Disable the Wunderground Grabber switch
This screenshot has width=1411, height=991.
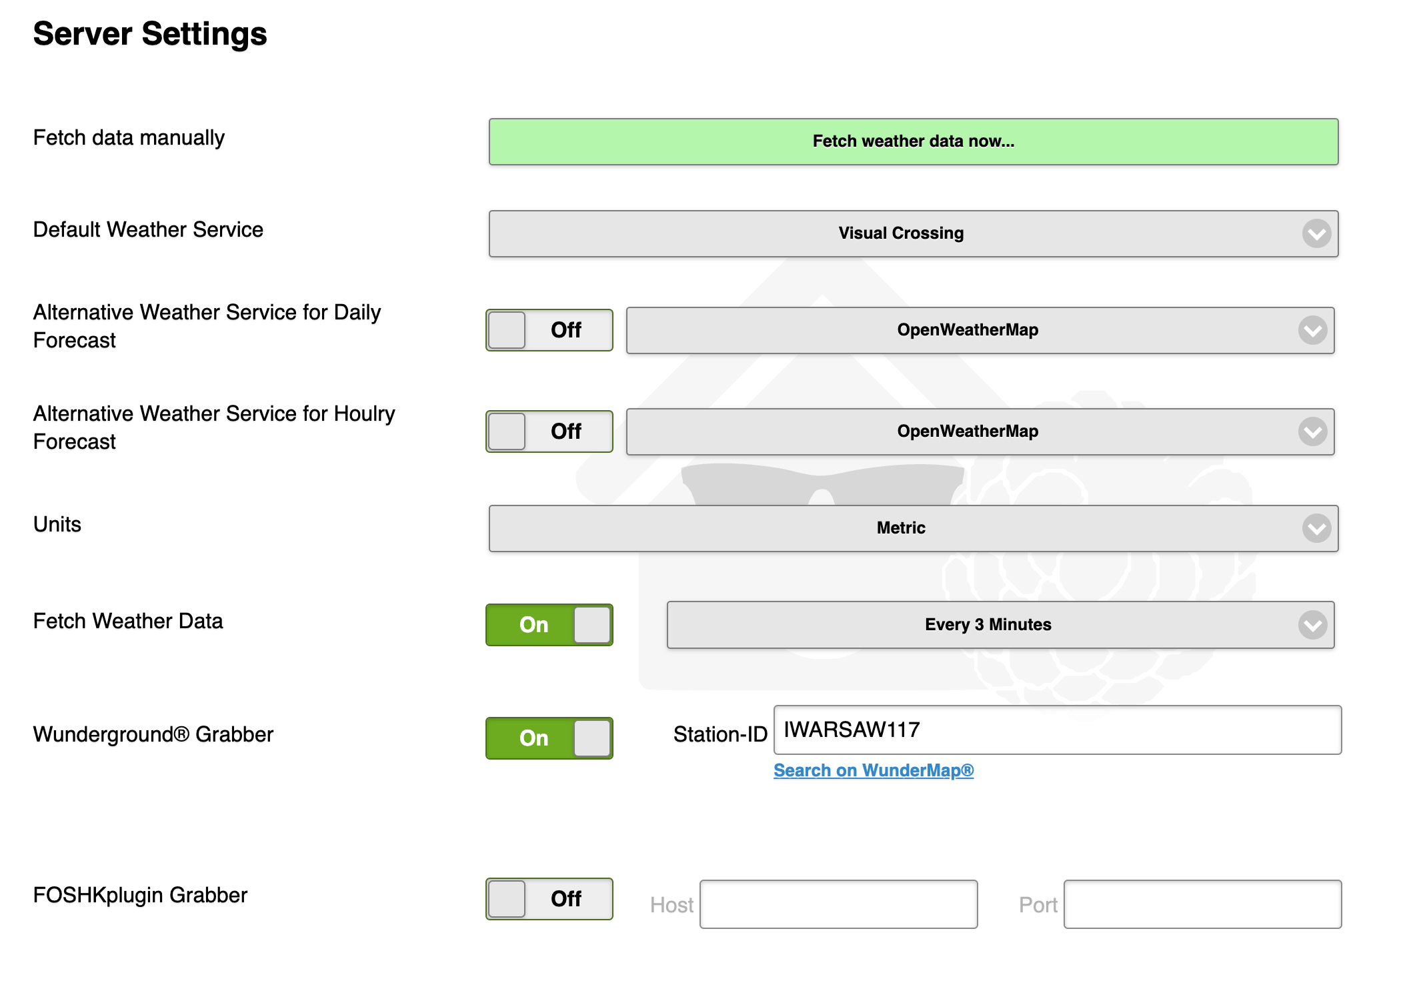click(x=549, y=738)
